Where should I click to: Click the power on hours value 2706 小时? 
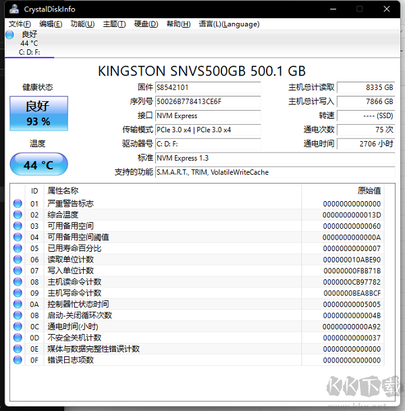coord(366,144)
